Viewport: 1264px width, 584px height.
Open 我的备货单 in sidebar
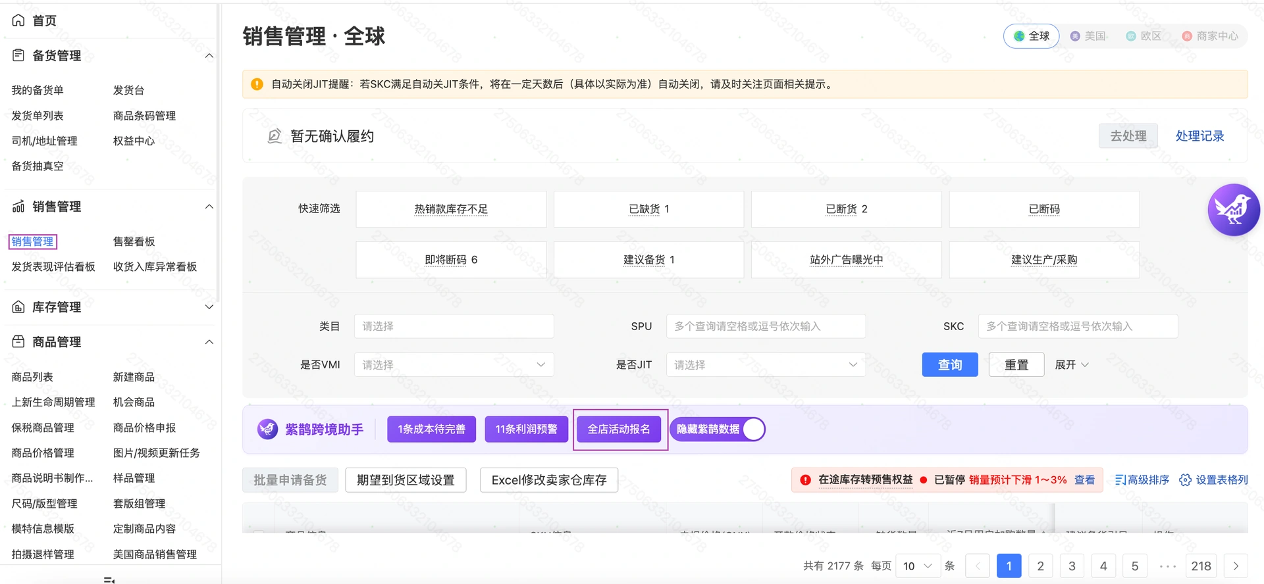click(38, 90)
